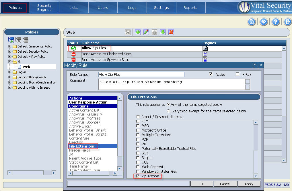Viewport: 292px width, 191px height.
Task: Collapse the Eli policy folder
Action: point(10,62)
